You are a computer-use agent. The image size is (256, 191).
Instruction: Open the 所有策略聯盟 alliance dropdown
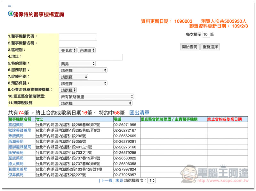tap(96, 96)
